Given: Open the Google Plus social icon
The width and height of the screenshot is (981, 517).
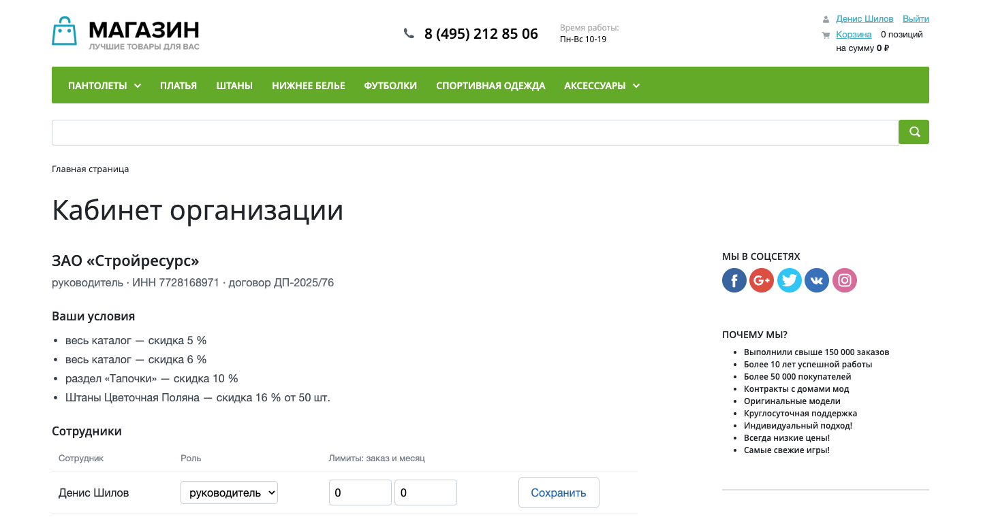Looking at the screenshot, I should click(762, 280).
